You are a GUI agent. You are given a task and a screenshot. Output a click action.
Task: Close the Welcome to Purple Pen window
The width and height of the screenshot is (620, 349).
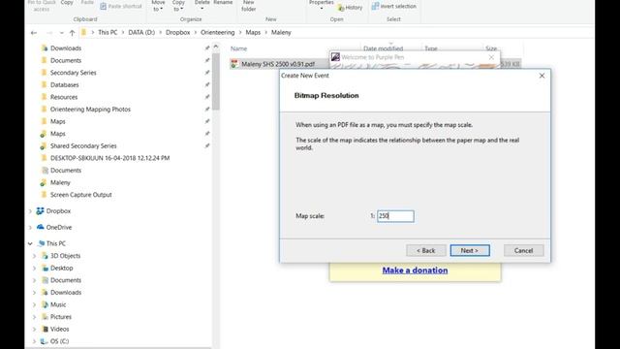[491, 57]
